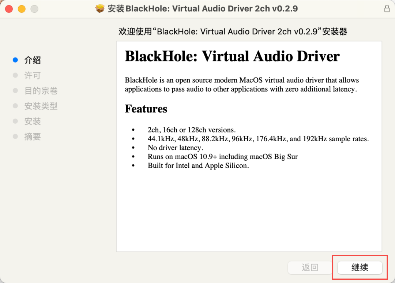Image resolution: width=395 pixels, height=283 pixels.
Task: Click the paragraph starting 'BlackHole is an open source'
Action: pyautogui.click(x=242, y=85)
